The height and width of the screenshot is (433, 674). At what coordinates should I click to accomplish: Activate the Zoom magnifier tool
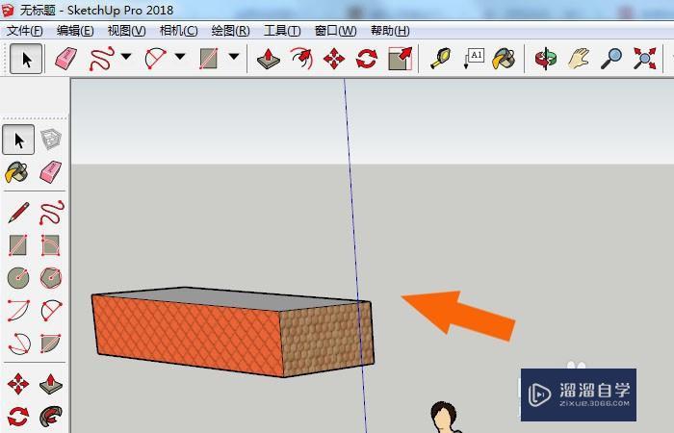611,59
